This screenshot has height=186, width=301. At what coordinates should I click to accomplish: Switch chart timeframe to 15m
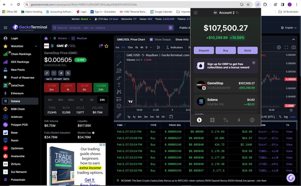pos(130,47)
